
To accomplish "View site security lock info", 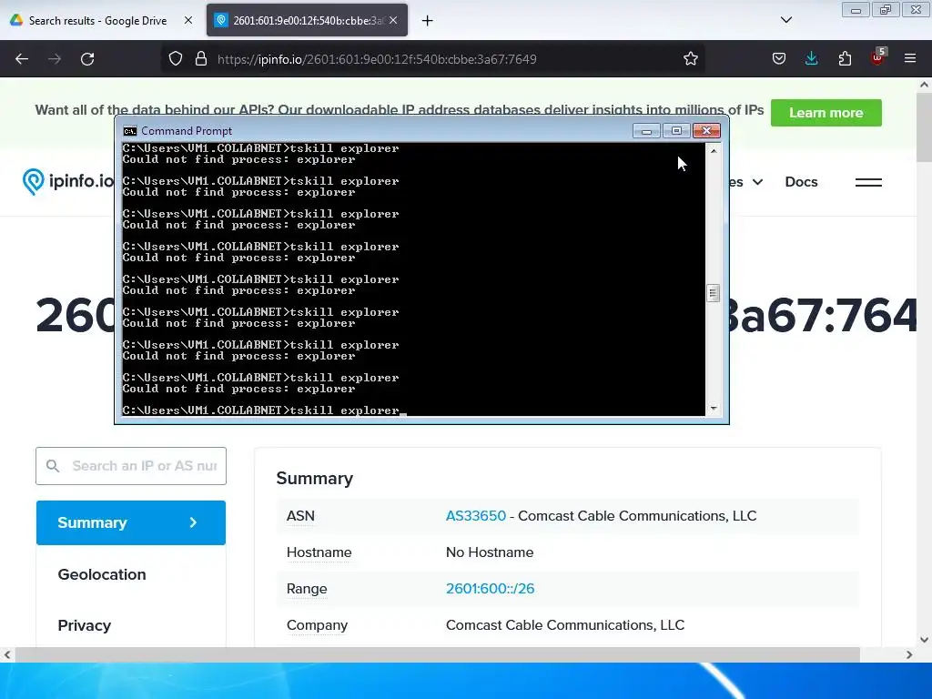I will pyautogui.click(x=201, y=59).
